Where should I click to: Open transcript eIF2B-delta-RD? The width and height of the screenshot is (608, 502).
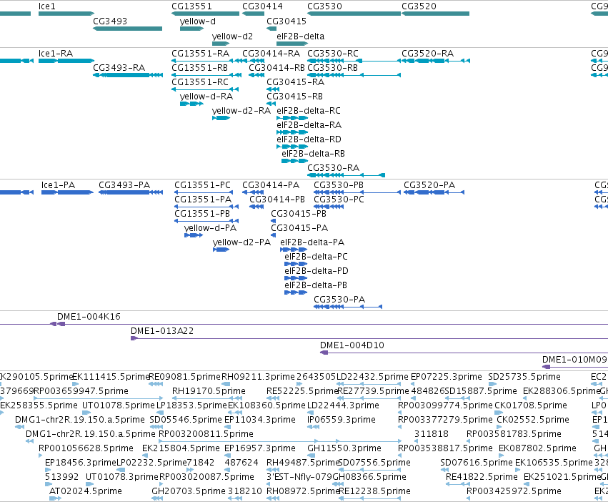[309, 139]
